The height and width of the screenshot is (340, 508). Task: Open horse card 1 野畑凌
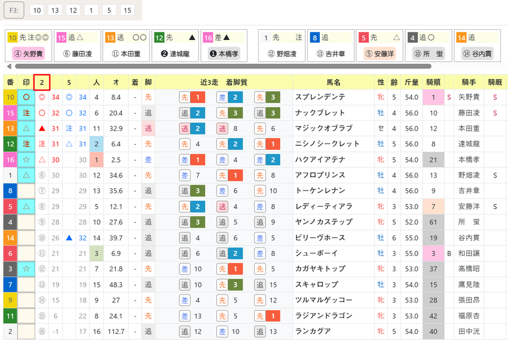pyautogui.click(x=282, y=45)
